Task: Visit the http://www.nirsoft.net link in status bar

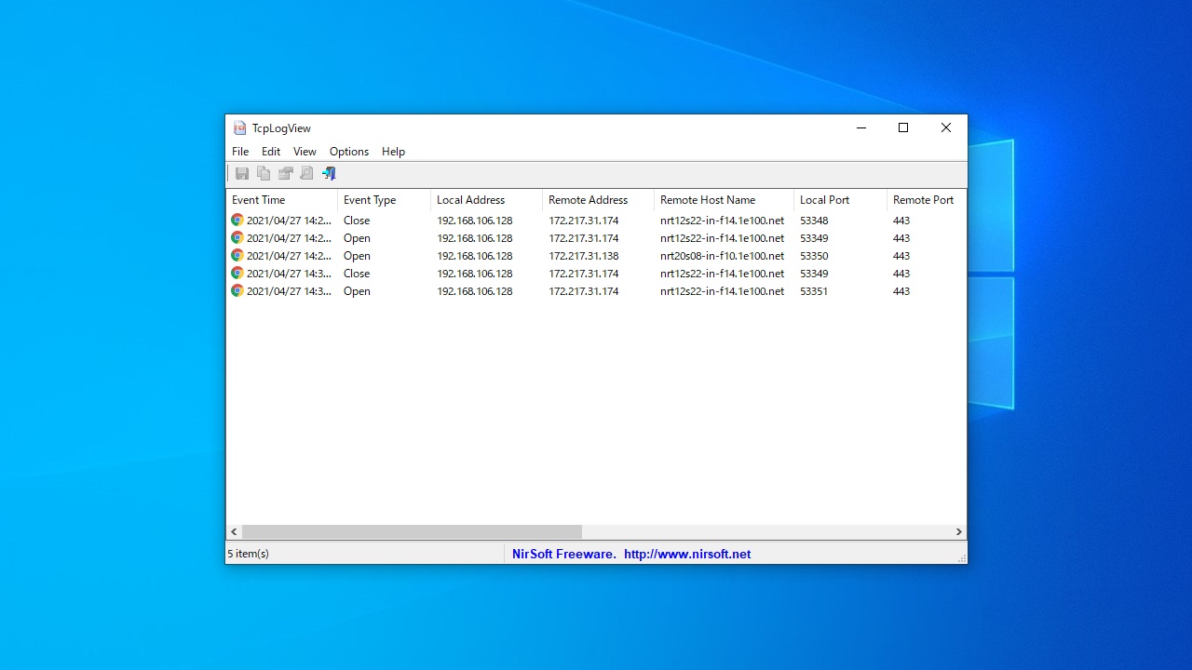Action: [687, 554]
